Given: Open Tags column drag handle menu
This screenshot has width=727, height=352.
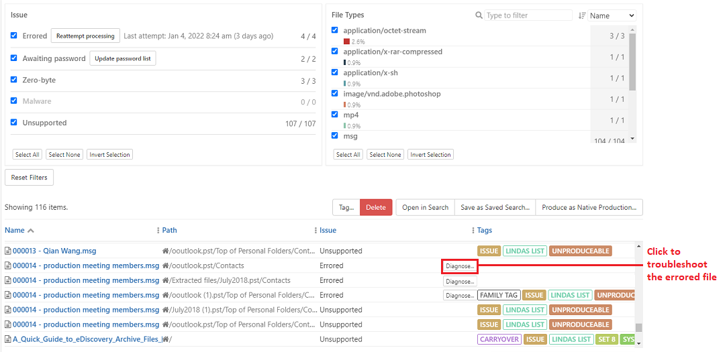Looking at the screenshot, I should [x=473, y=230].
